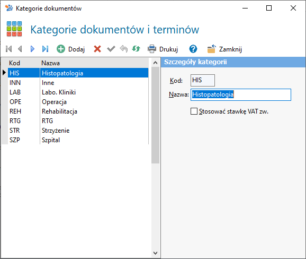
Task: Open help via blue question mark
Action: coord(193,49)
